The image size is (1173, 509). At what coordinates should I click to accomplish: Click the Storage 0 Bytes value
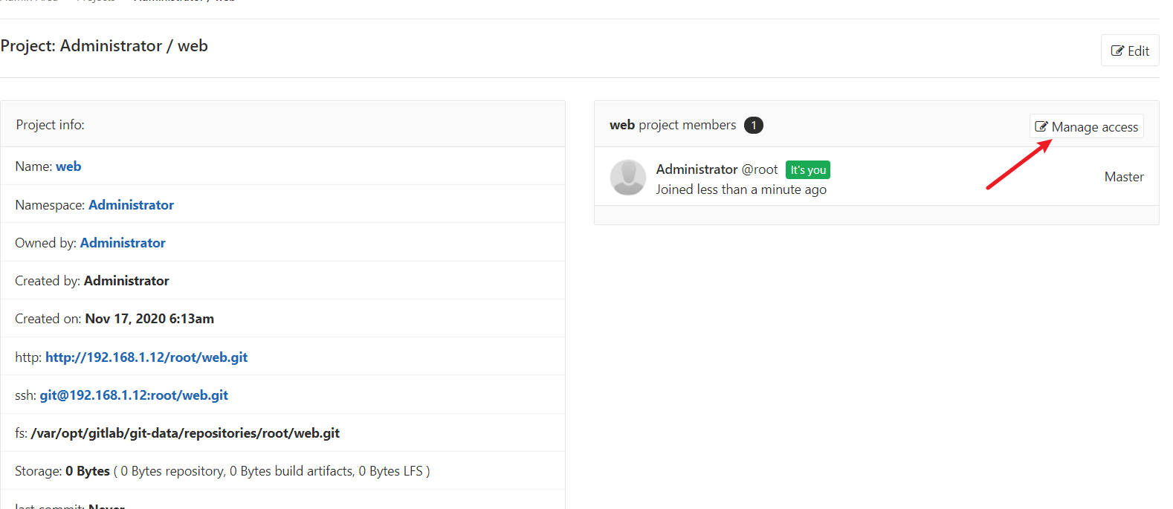[88, 471]
